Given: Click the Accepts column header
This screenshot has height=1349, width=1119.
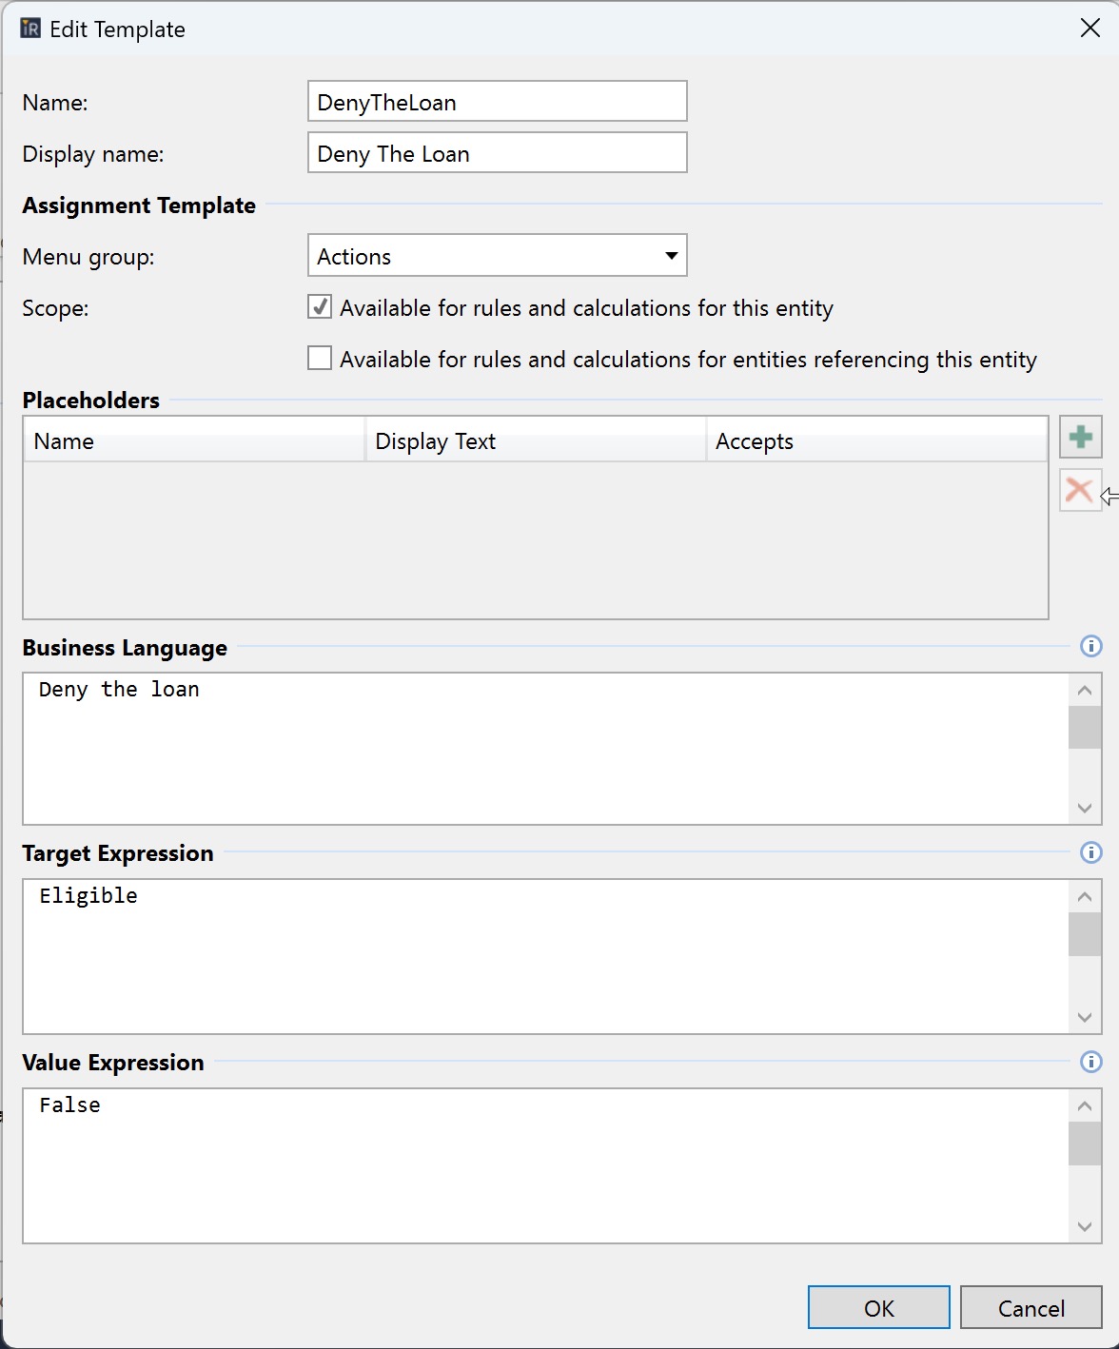Looking at the screenshot, I should [x=876, y=441].
